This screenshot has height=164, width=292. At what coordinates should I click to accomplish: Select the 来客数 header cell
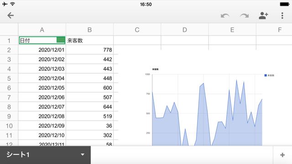(x=89, y=41)
